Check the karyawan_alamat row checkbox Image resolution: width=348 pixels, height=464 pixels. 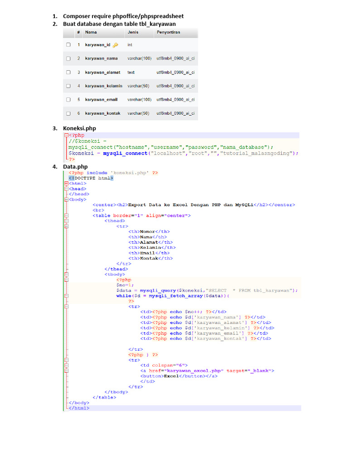coord(68,72)
